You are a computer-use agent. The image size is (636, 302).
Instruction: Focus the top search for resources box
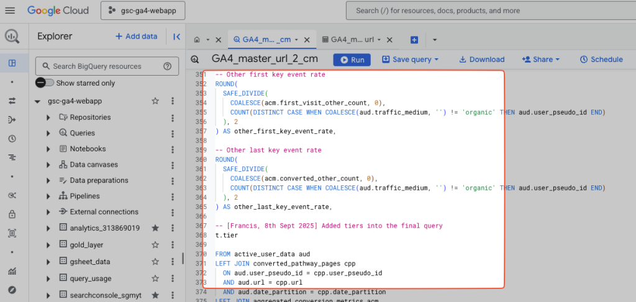(491, 11)
